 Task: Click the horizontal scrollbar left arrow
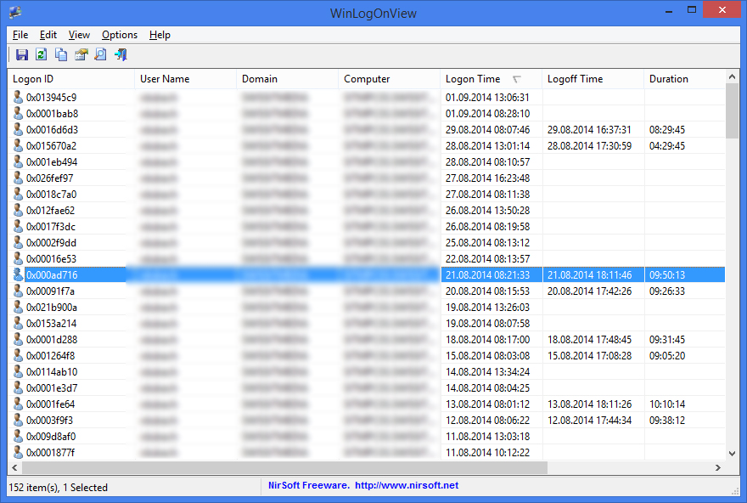pyautogui.click(x=14, y=467)
